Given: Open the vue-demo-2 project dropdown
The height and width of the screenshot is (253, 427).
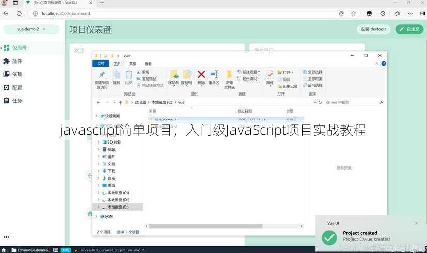Looking at the screenshot, I should click(x=31, y=29).
